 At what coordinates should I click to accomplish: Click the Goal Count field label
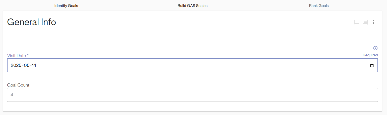(18, 85)
